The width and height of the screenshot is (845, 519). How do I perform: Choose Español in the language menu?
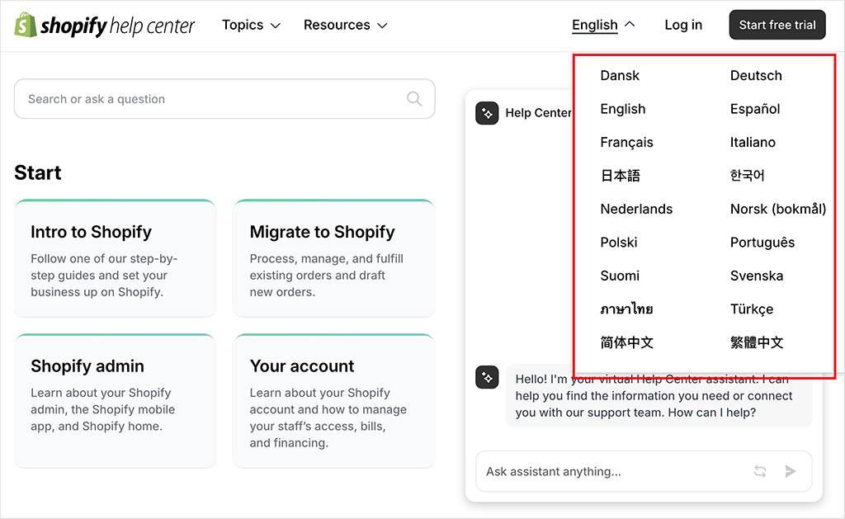(x=754, y=109)
